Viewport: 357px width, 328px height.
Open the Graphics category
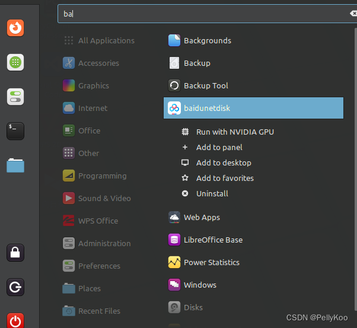coord(86,85)
